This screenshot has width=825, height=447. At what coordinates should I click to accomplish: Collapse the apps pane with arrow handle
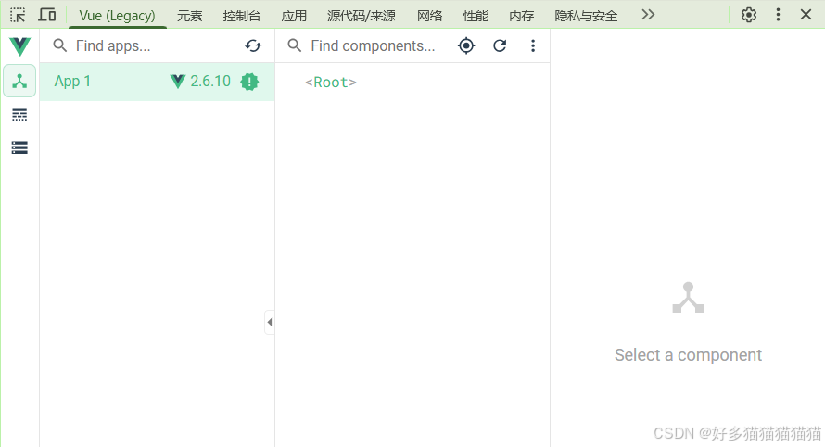pos(270,322)
